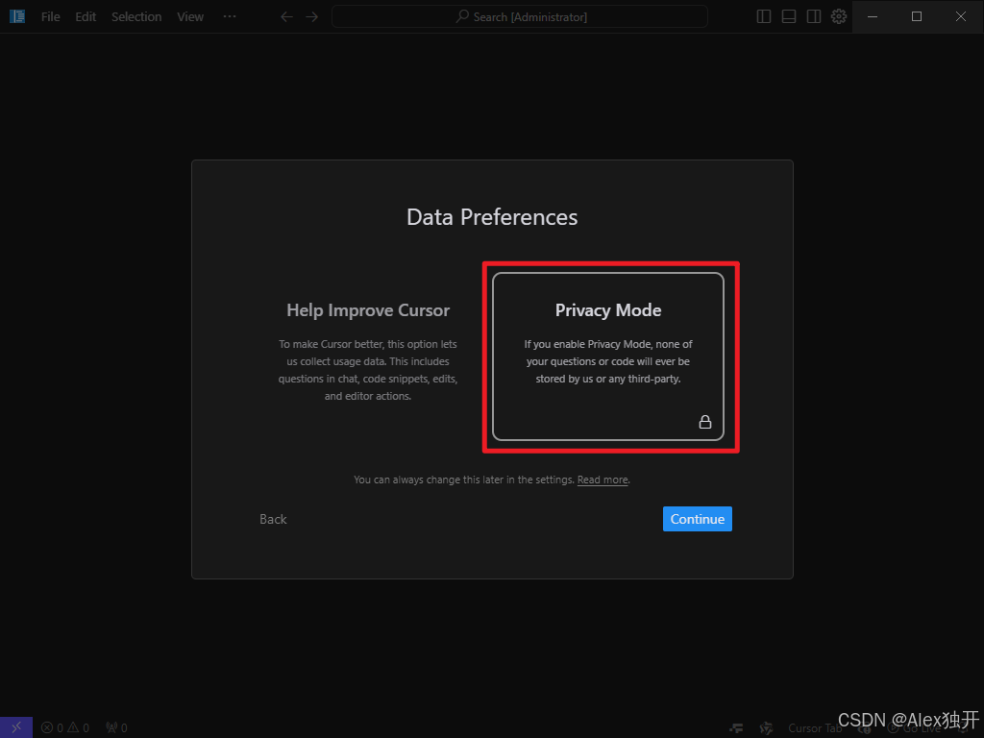Click Cursor Tab in the status bar
The image size is (984, 738).
click(x=814, y=728)
